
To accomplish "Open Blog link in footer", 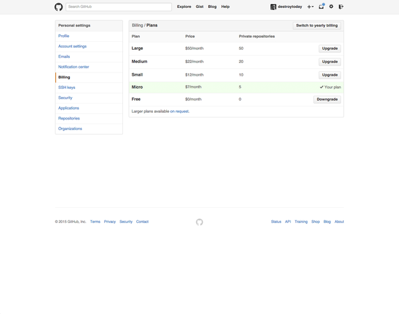I will (x=327, y=222).
